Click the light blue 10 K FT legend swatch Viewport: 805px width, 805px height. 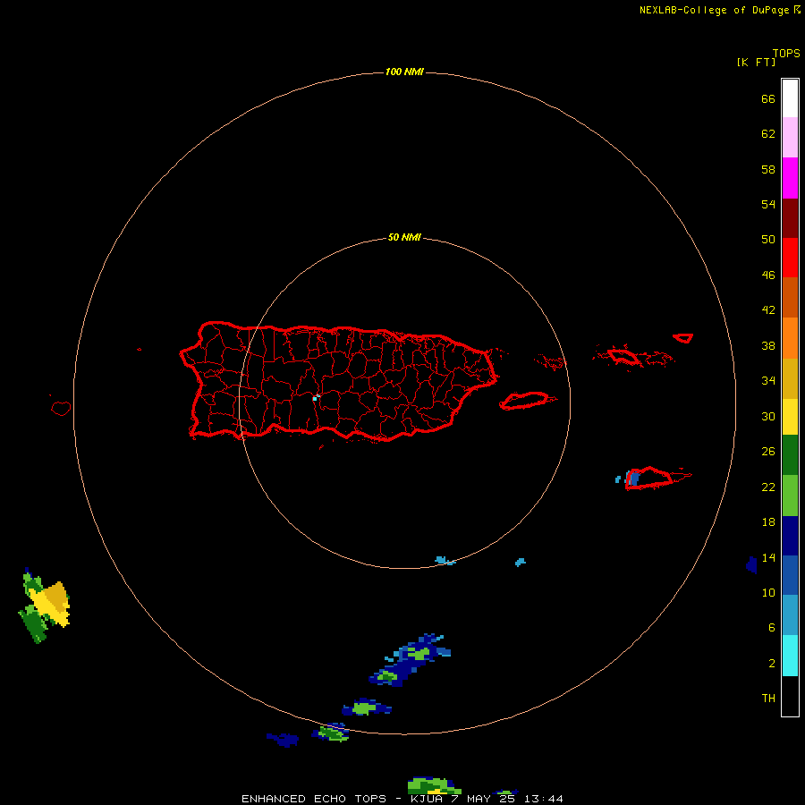(x=790, y=615)
